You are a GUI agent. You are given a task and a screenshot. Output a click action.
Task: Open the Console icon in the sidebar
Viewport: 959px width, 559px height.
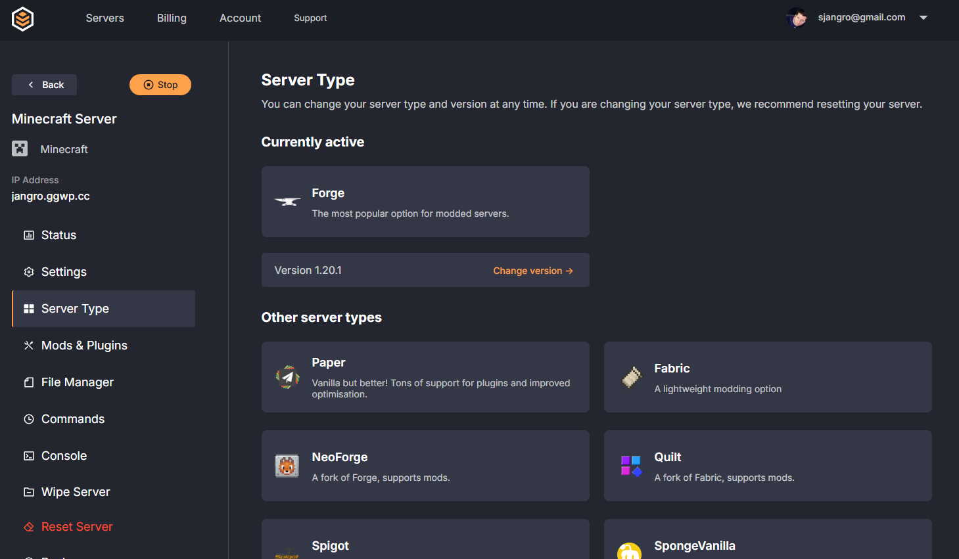coord(28,455)
